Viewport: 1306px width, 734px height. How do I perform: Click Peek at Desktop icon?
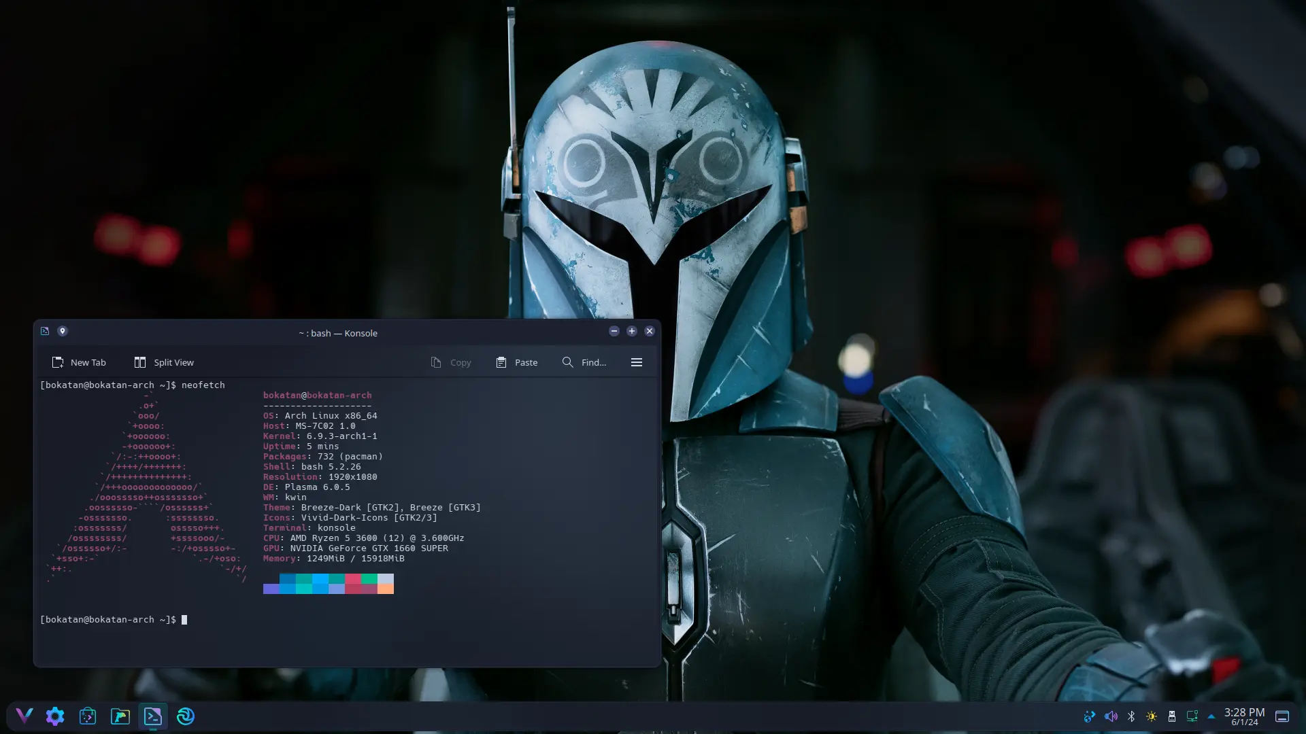pos(1282,716)
